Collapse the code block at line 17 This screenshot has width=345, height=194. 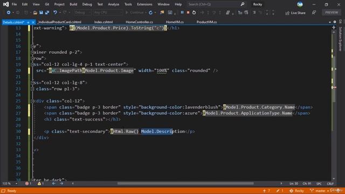pos(32,52)
